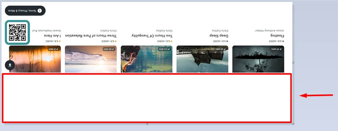338x131 pixels.
Task: Click author name James Anthony Walker
Action: click(x=269, y=31)
